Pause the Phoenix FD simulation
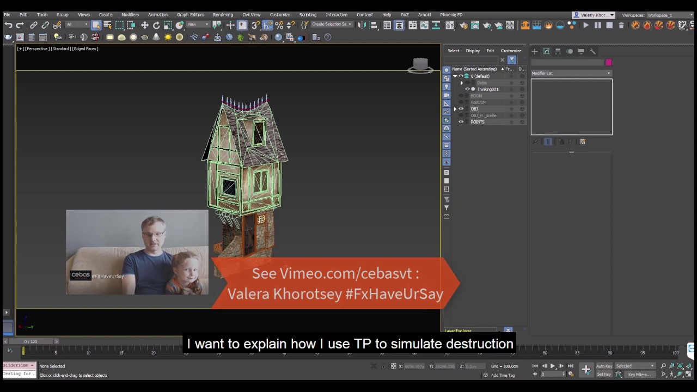The height and width of the screenshot is (392, 697). [598, 25]
